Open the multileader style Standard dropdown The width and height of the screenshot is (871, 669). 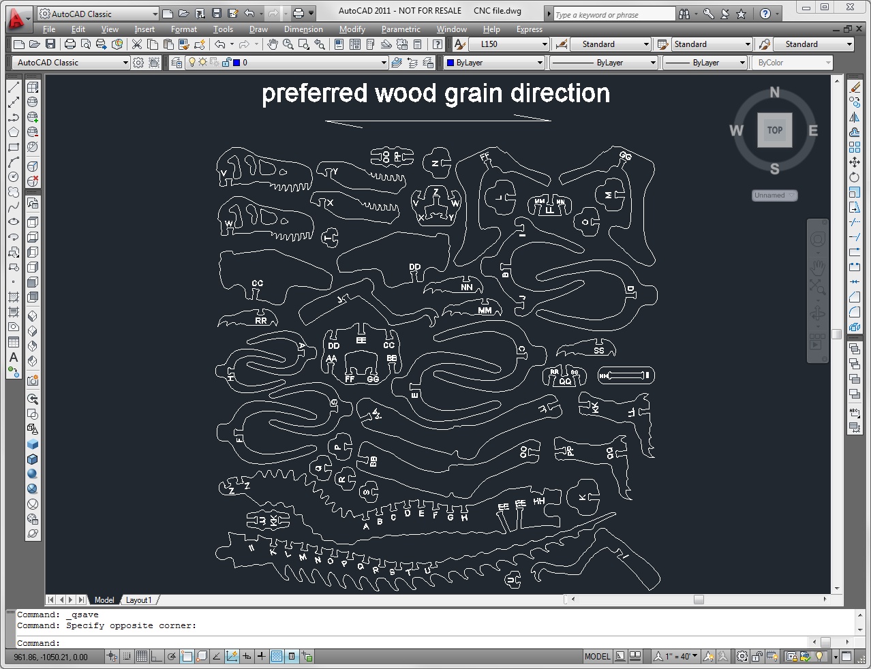point(813,44)
